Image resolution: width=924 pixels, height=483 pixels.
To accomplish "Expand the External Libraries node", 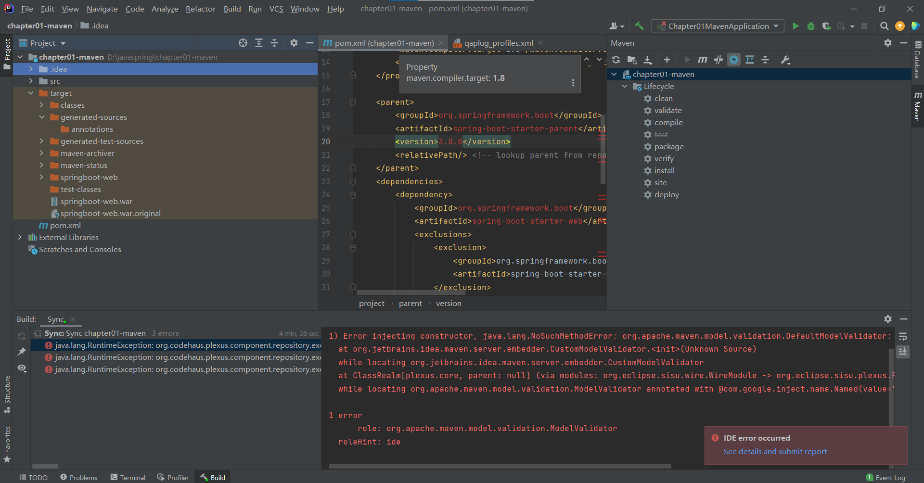I will tap(20, 237).
